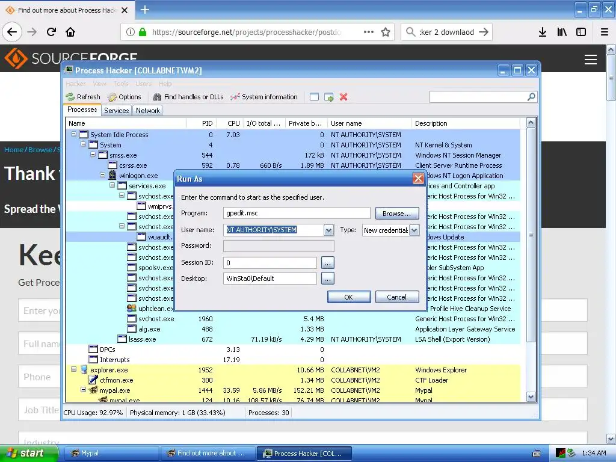Open the browser home page
This screenshot has width=616, height=462.
(70, 32)
